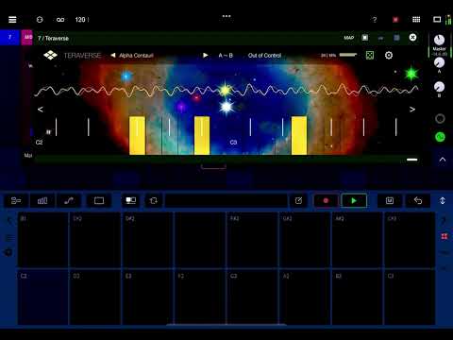Toggle the loop repeat icon in toolbar
The image size is (453, 340).
click(x=154, y=200)
